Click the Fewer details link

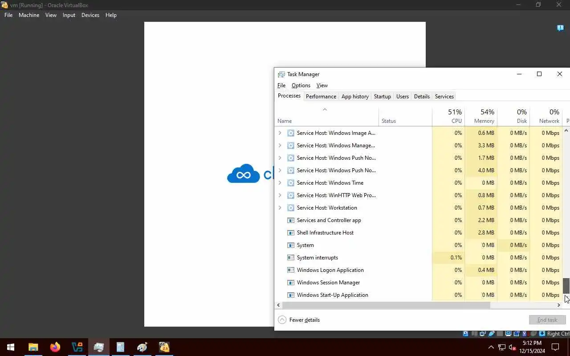tap(305, 320)
